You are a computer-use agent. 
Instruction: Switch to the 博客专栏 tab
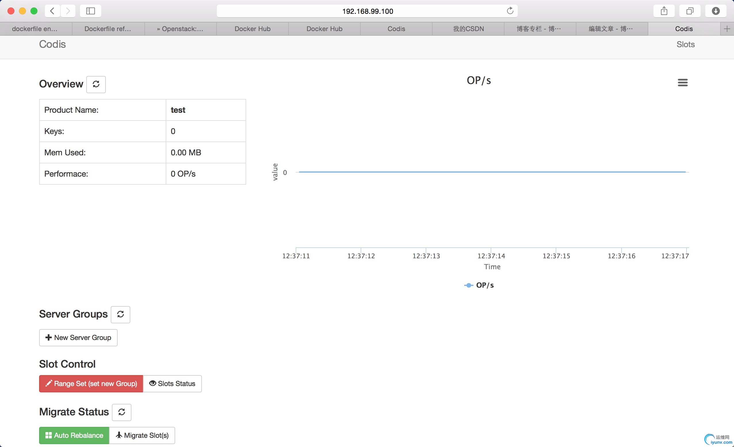click(540, 29)
